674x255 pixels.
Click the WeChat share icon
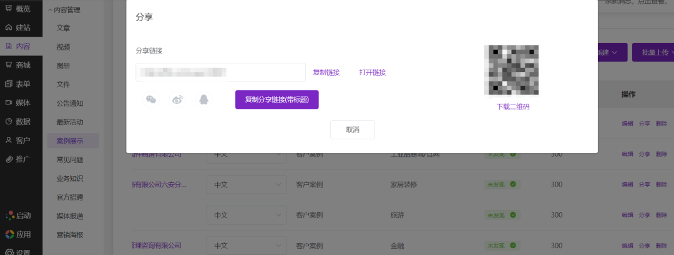click(x=151, y=100)
